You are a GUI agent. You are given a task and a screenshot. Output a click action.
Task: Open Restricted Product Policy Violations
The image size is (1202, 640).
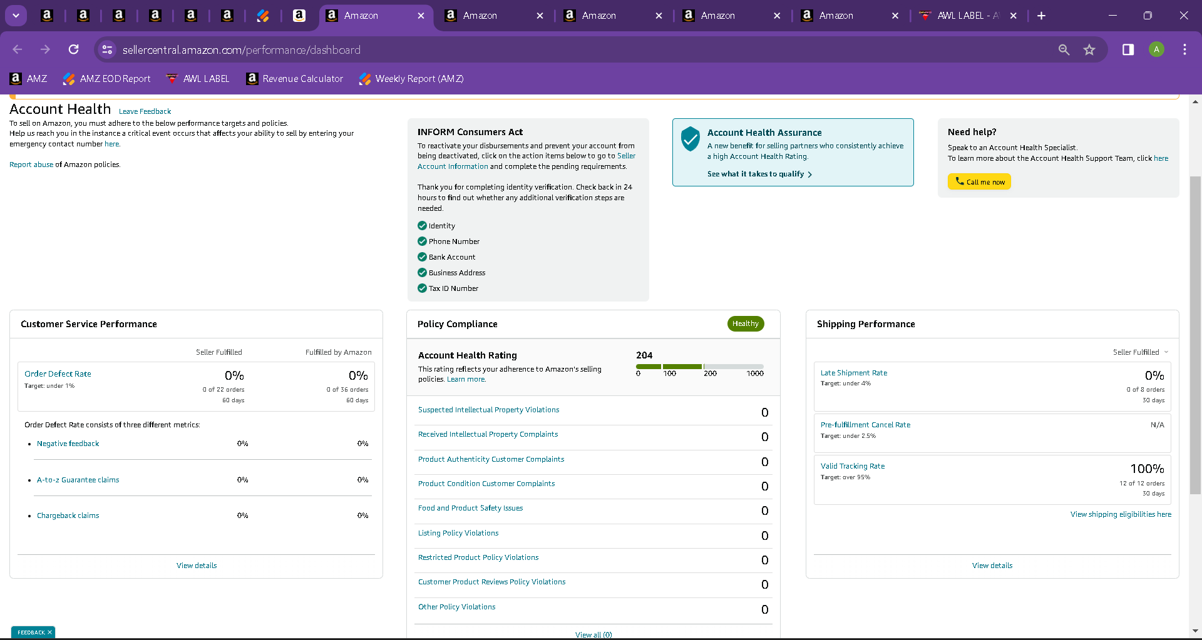(478, 557)
